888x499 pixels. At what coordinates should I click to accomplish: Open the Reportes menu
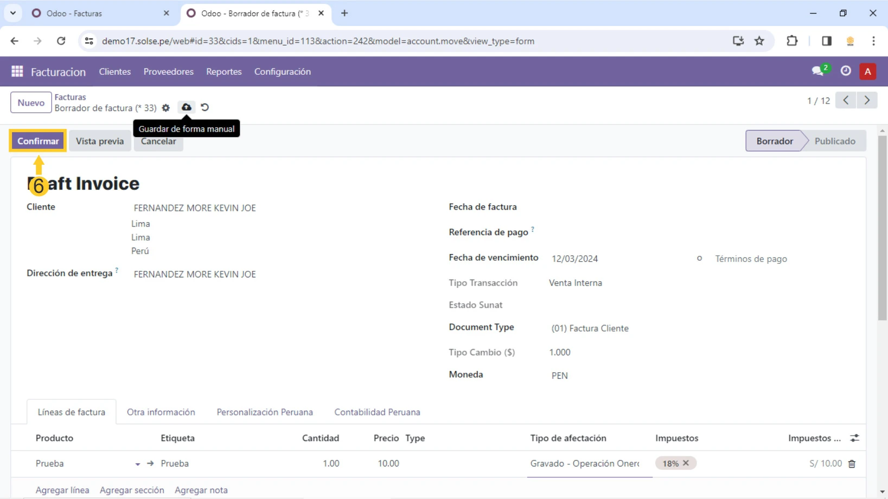click(x=223, y=72)
